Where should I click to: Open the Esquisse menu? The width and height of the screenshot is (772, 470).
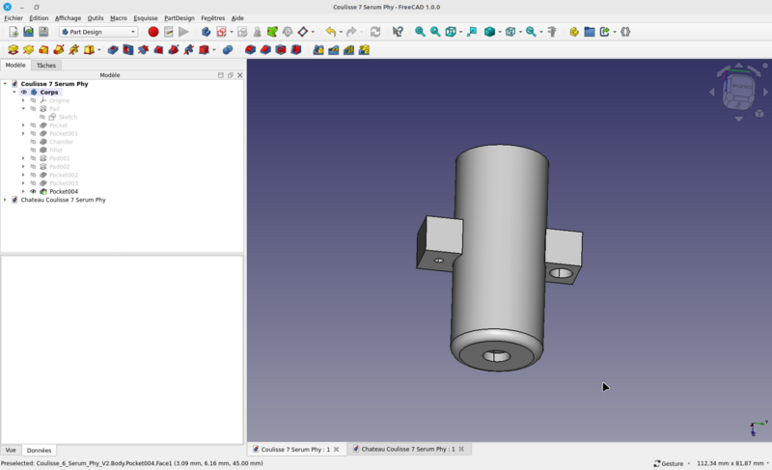145,18
